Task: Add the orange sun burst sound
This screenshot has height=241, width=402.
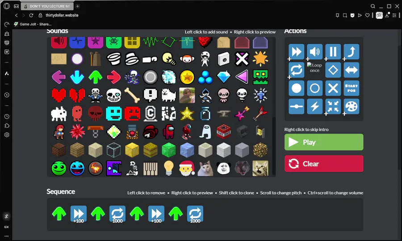Action: (x=260, y=59)
